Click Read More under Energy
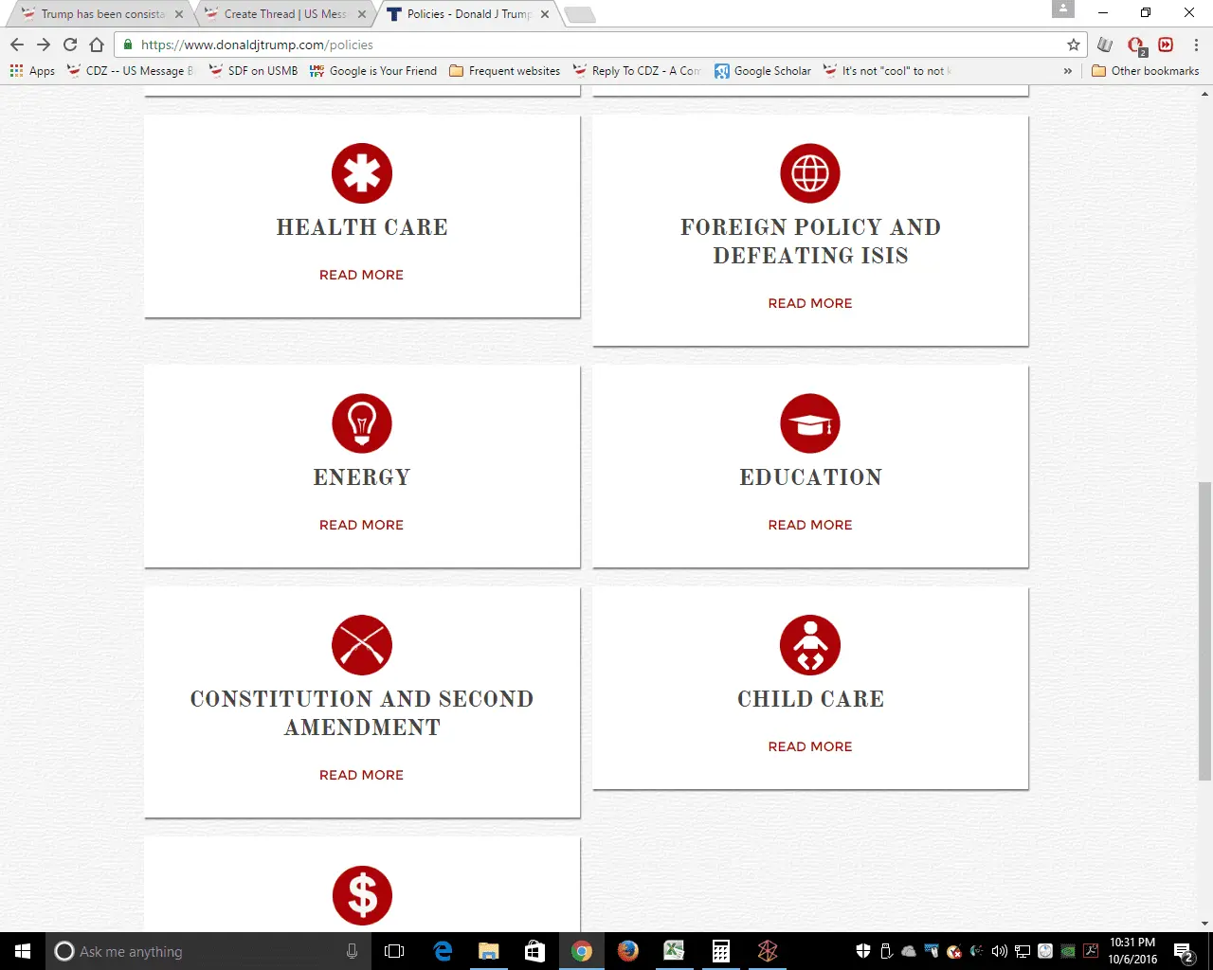The width and height of the screenshot is (1213, 970). [361, 525]
